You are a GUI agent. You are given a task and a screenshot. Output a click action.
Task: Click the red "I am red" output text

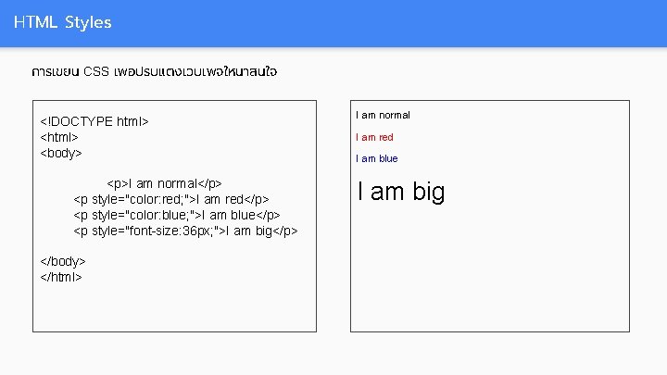tap(374, 137)
